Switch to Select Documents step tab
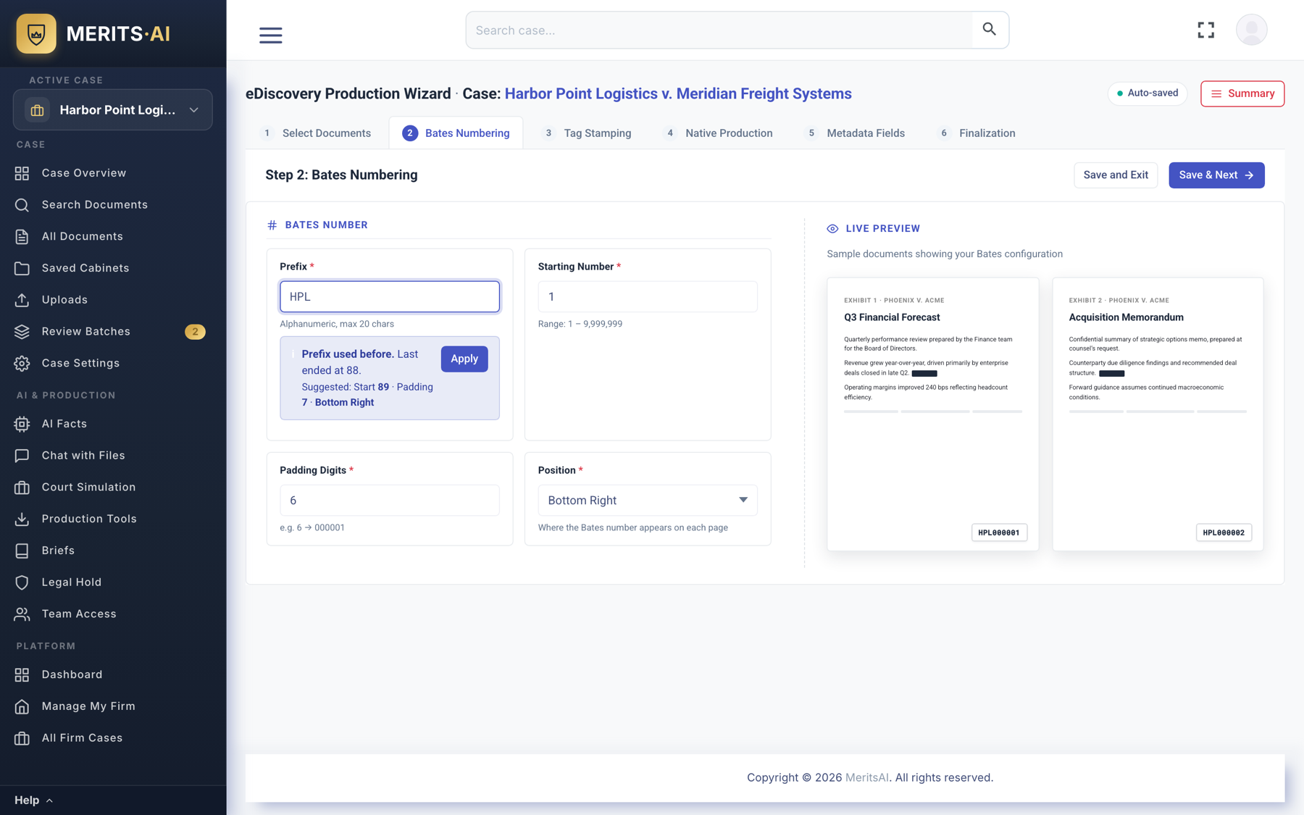The height and width of the screenshot is (815, 1304). coord(317,133)
